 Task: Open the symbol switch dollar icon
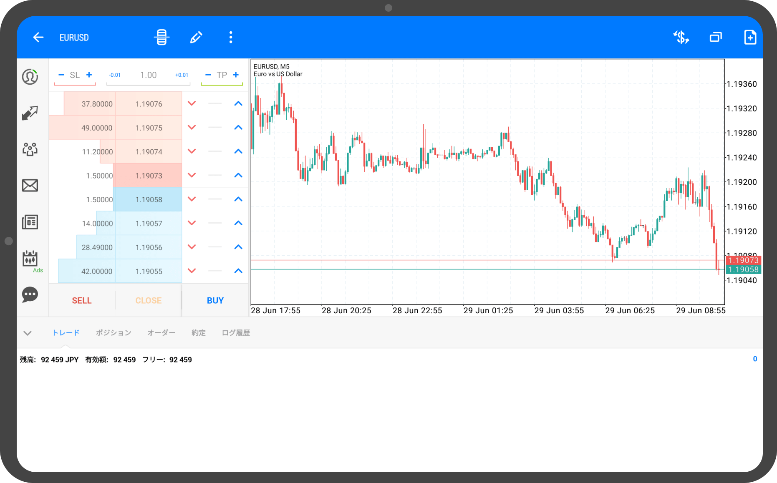(x=681, y=38)
